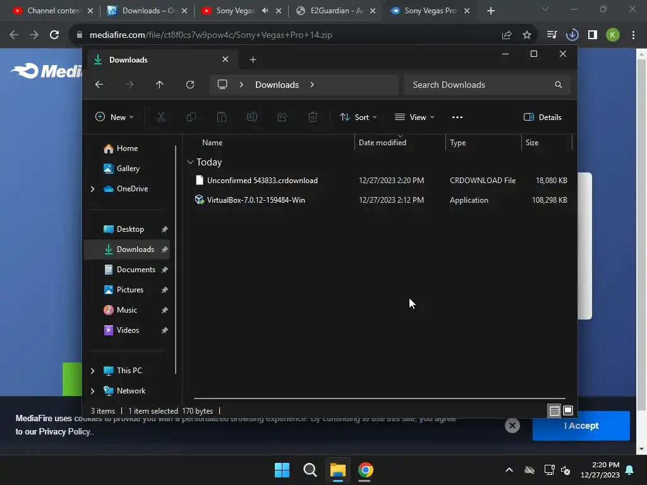Switch to details list view in status bar

pyautogui.click(x=554, y=410)
